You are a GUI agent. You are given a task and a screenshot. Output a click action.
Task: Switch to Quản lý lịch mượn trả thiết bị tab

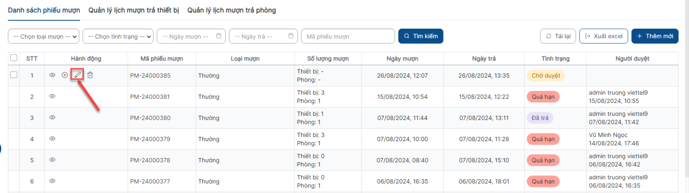coord(134,10)
